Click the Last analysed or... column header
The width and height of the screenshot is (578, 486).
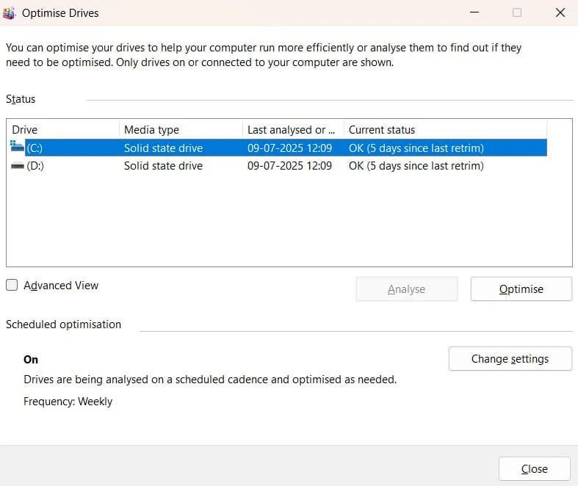(x=292, y=130)
